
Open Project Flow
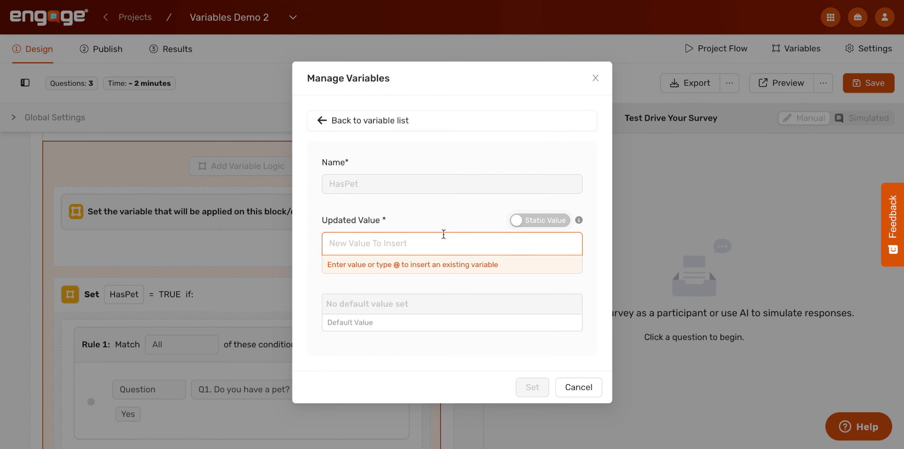[716, 49]
